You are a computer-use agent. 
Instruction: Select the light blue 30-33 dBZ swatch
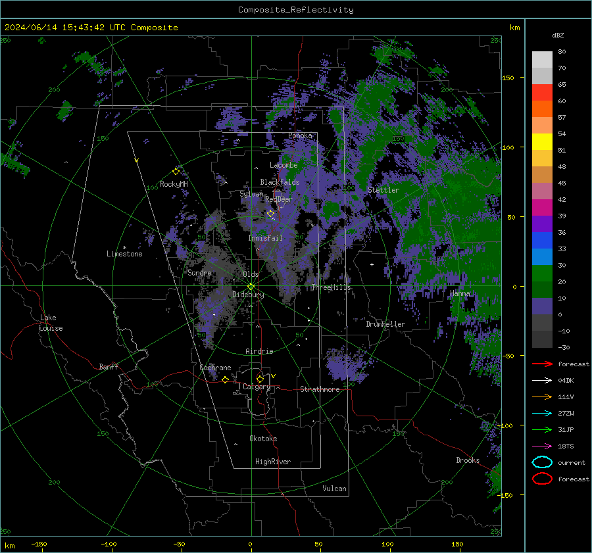542,257
